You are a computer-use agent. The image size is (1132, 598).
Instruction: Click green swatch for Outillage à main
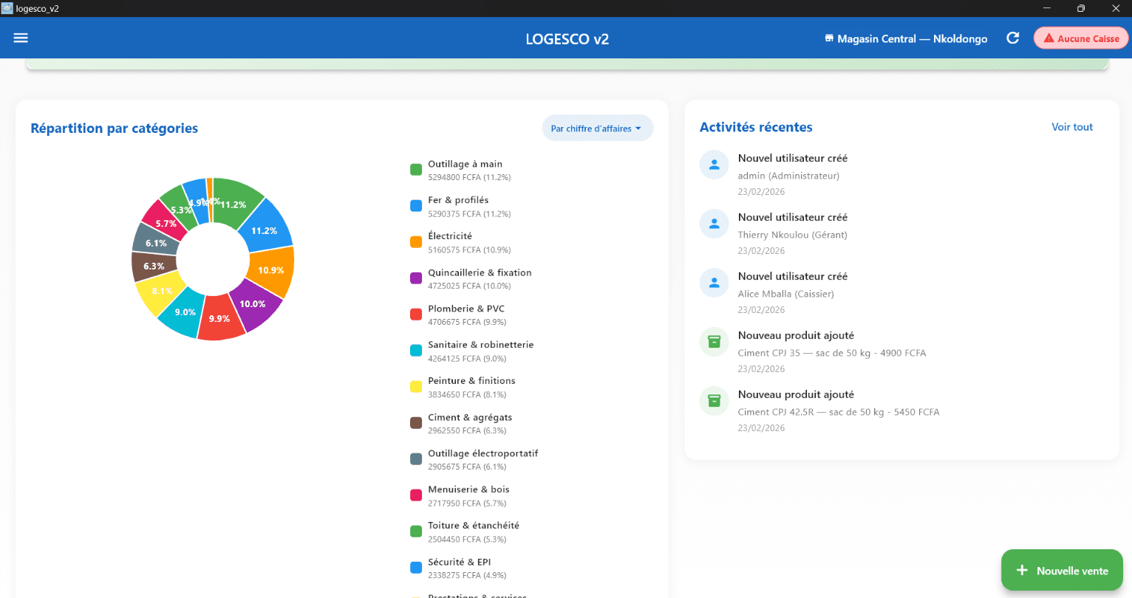pos(416,170)
